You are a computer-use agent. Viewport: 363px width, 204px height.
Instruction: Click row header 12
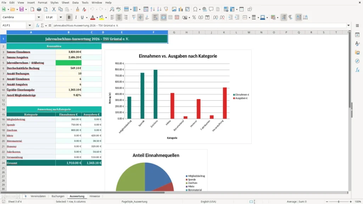tap(3, 100)
